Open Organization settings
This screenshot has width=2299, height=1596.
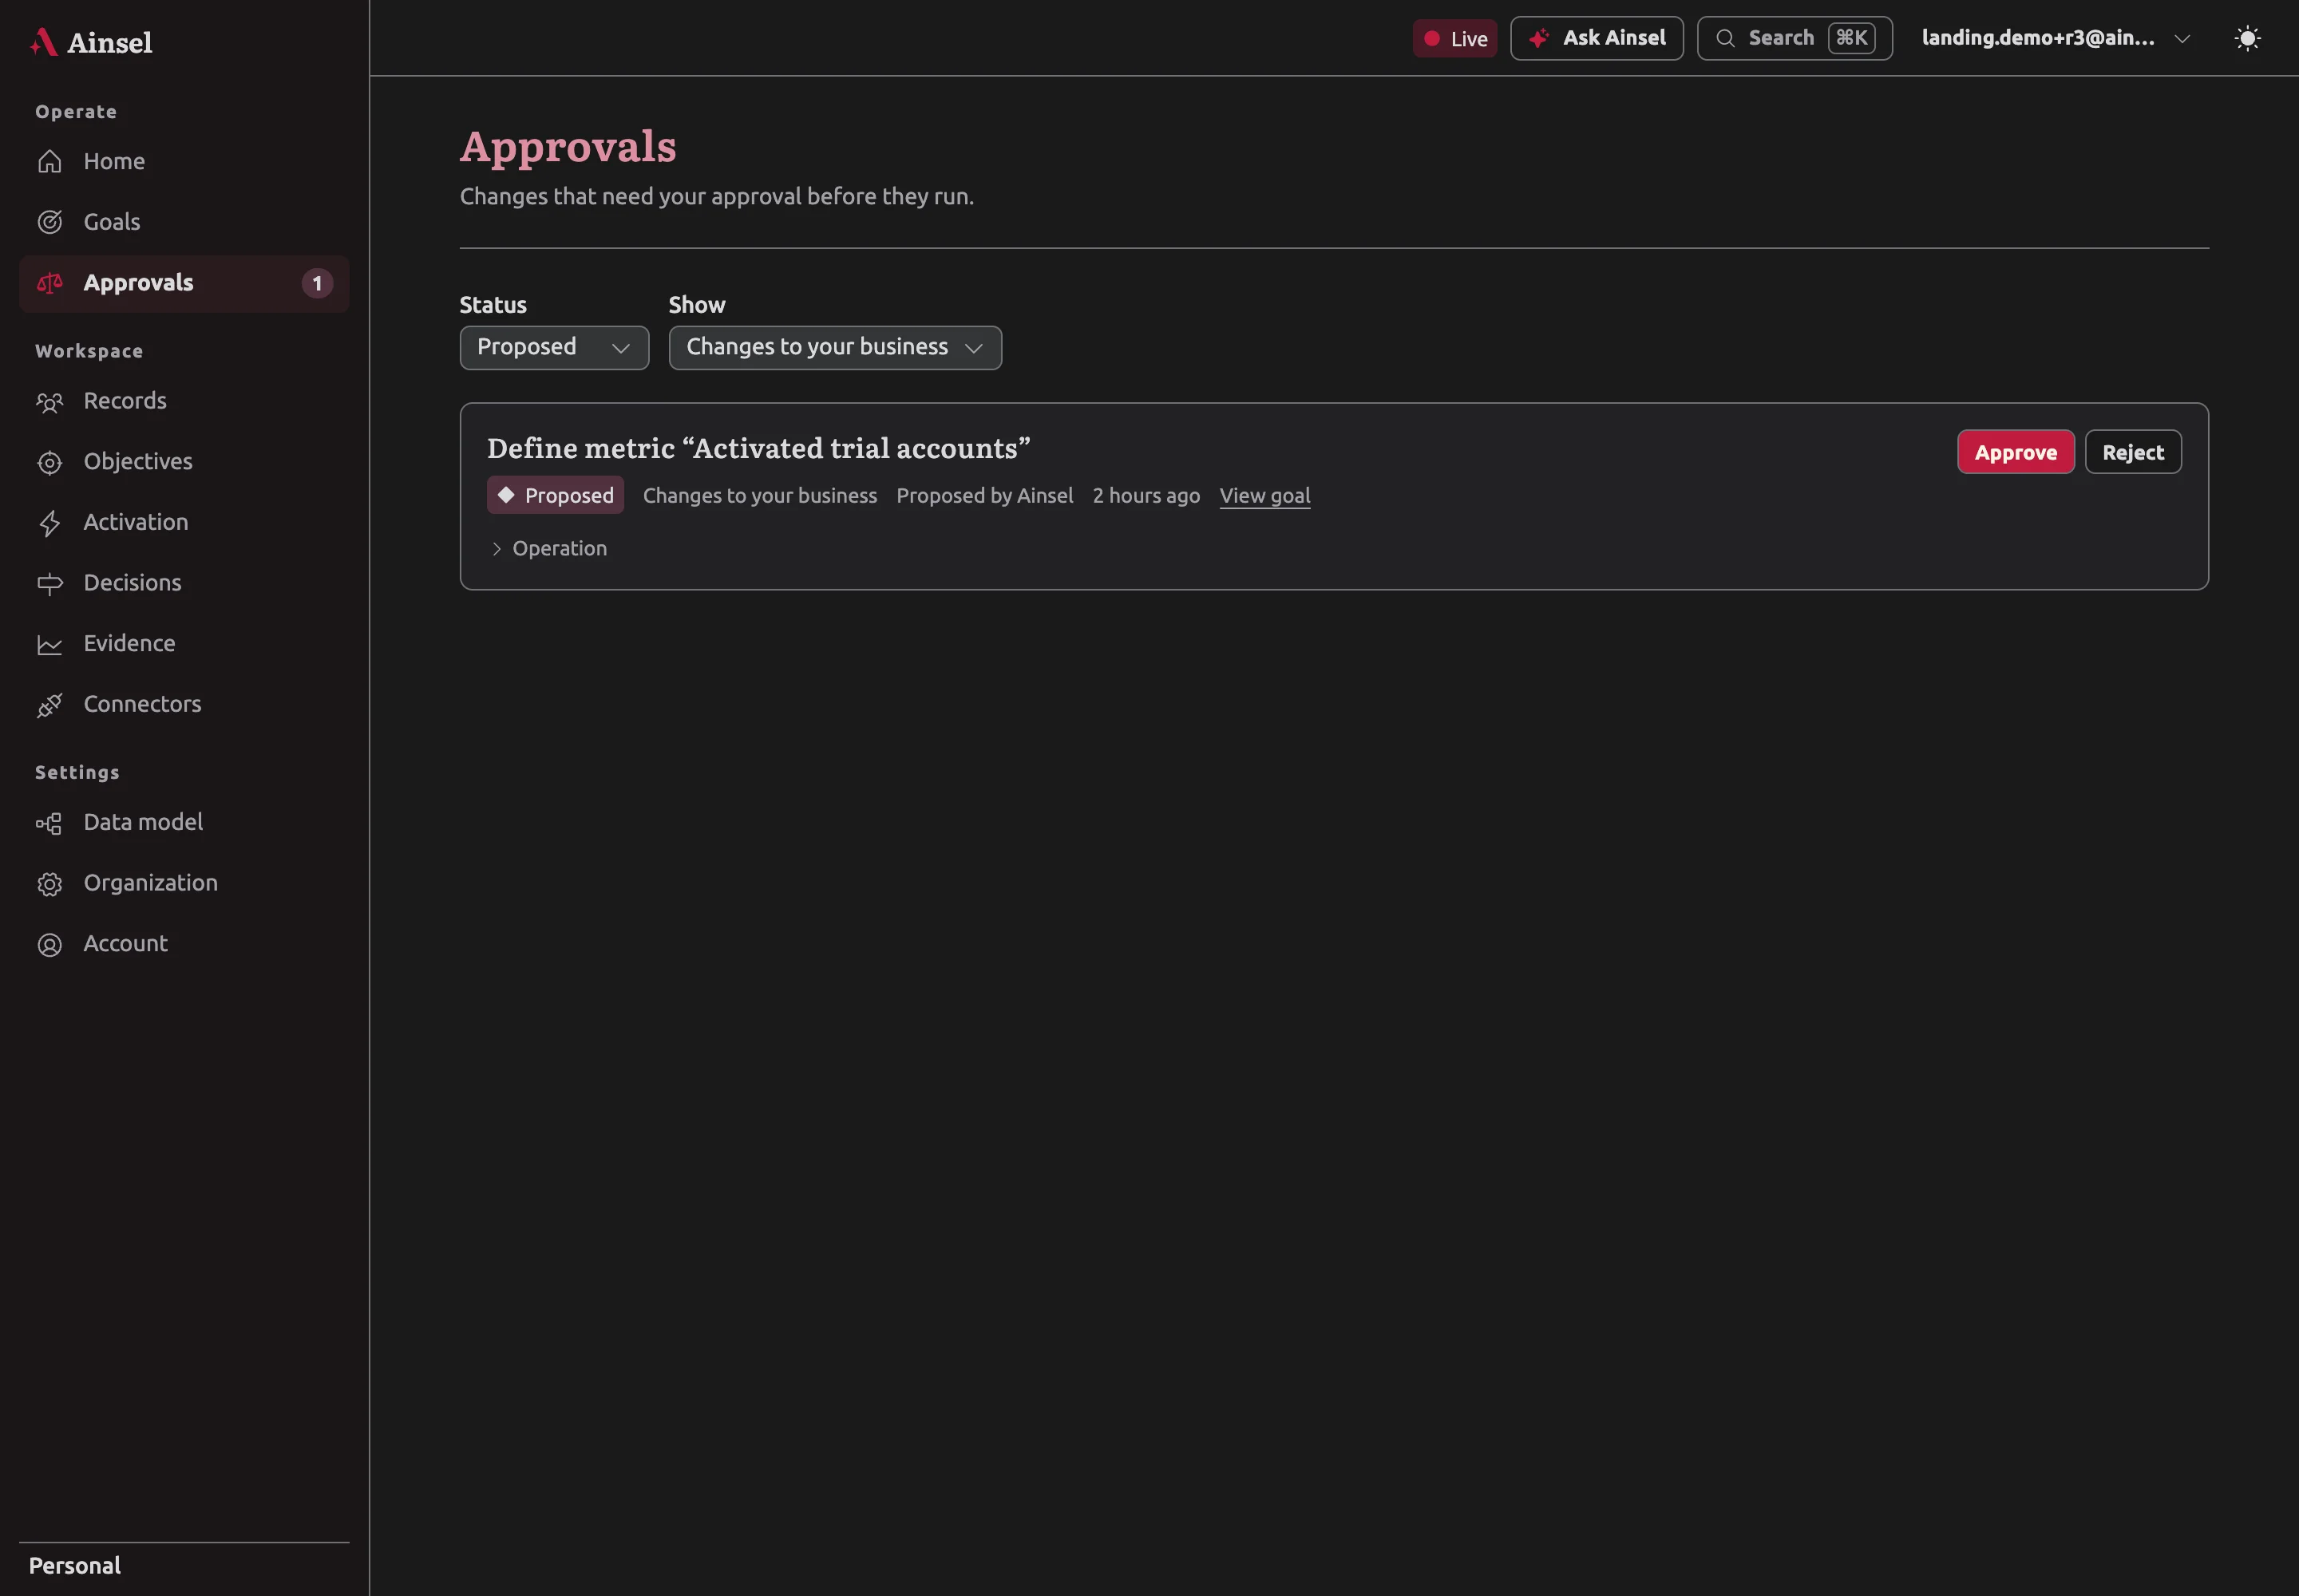point(184,883)
